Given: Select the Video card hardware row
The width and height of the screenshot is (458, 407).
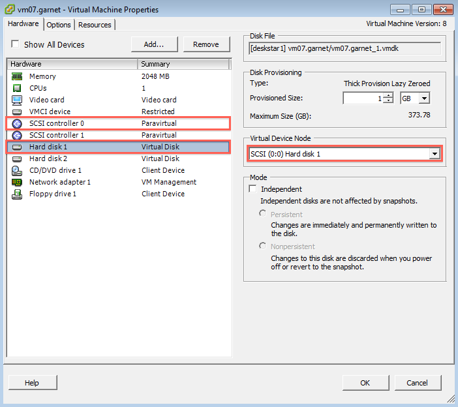Looking at the screenshot, I should click(119, 100).
